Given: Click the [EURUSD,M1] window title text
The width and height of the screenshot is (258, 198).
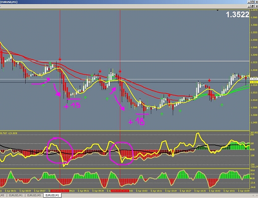Looking at the screenshot, I should tap(9, 2).
